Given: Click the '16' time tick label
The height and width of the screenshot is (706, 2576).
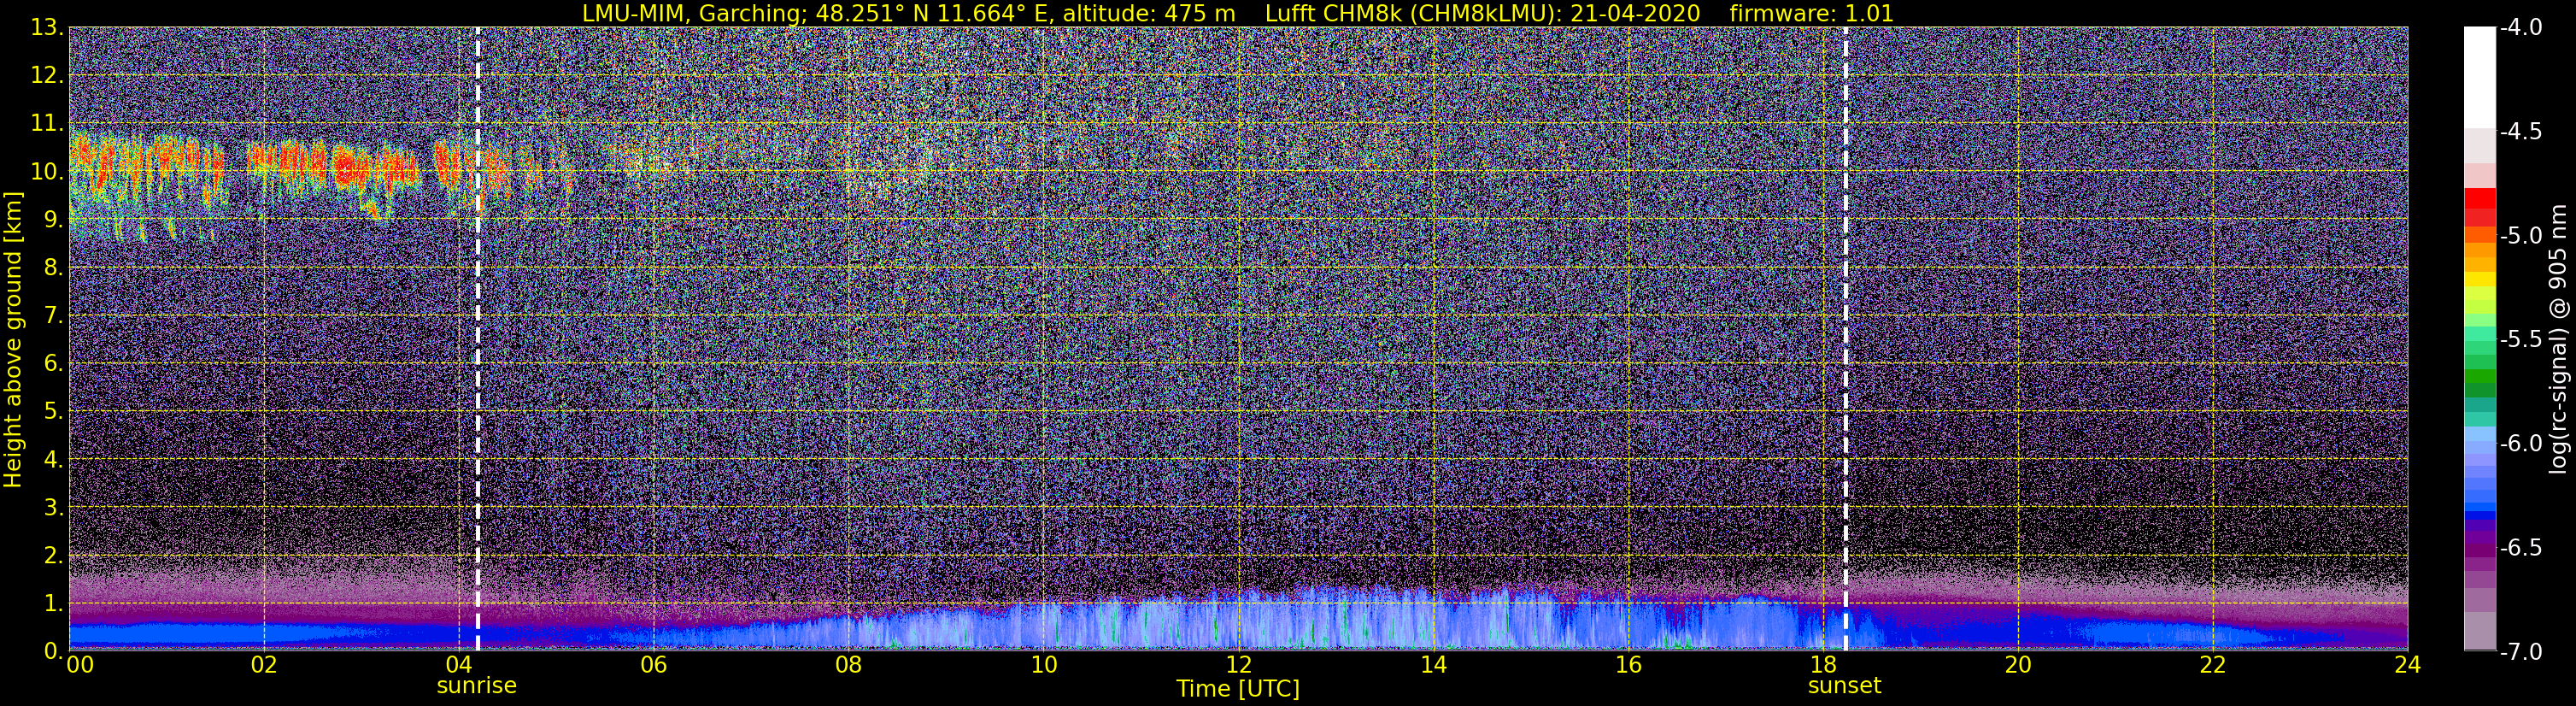Looking at the screenshot, I should (1628, 666).
